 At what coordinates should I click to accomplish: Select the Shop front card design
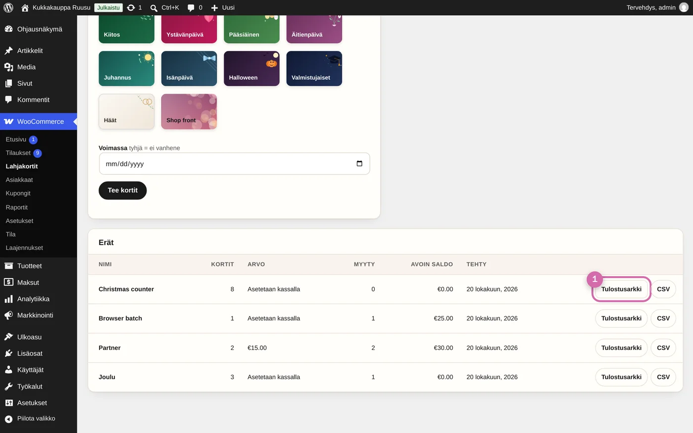[x=189, y=111]
